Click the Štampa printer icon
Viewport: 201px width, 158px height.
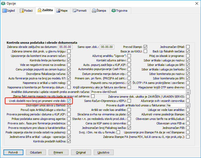point(94,11)
